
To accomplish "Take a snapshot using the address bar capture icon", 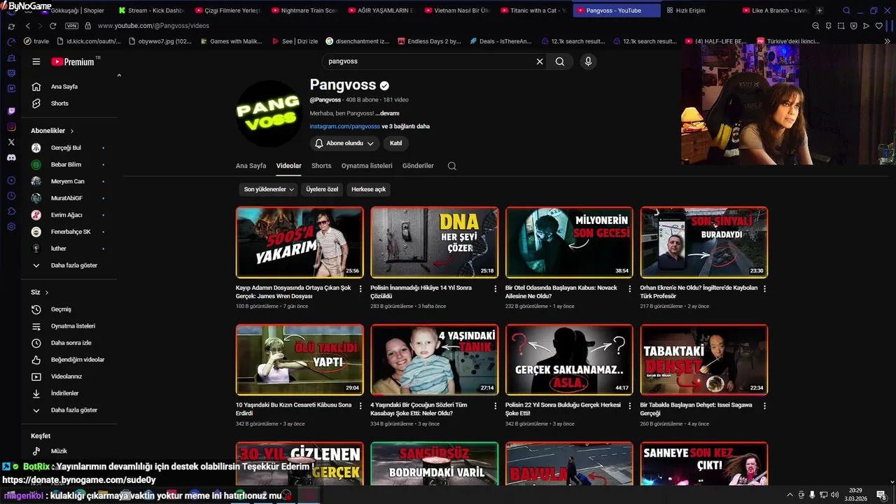I will point(841,26).
